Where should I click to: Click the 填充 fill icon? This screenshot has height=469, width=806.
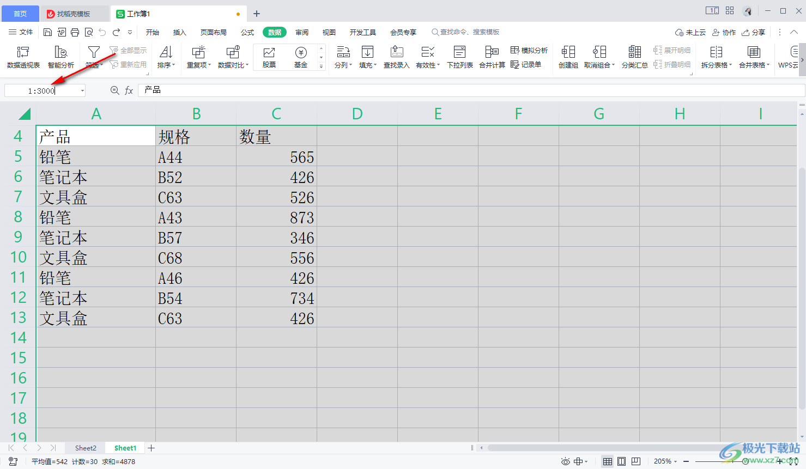point(368,52)
